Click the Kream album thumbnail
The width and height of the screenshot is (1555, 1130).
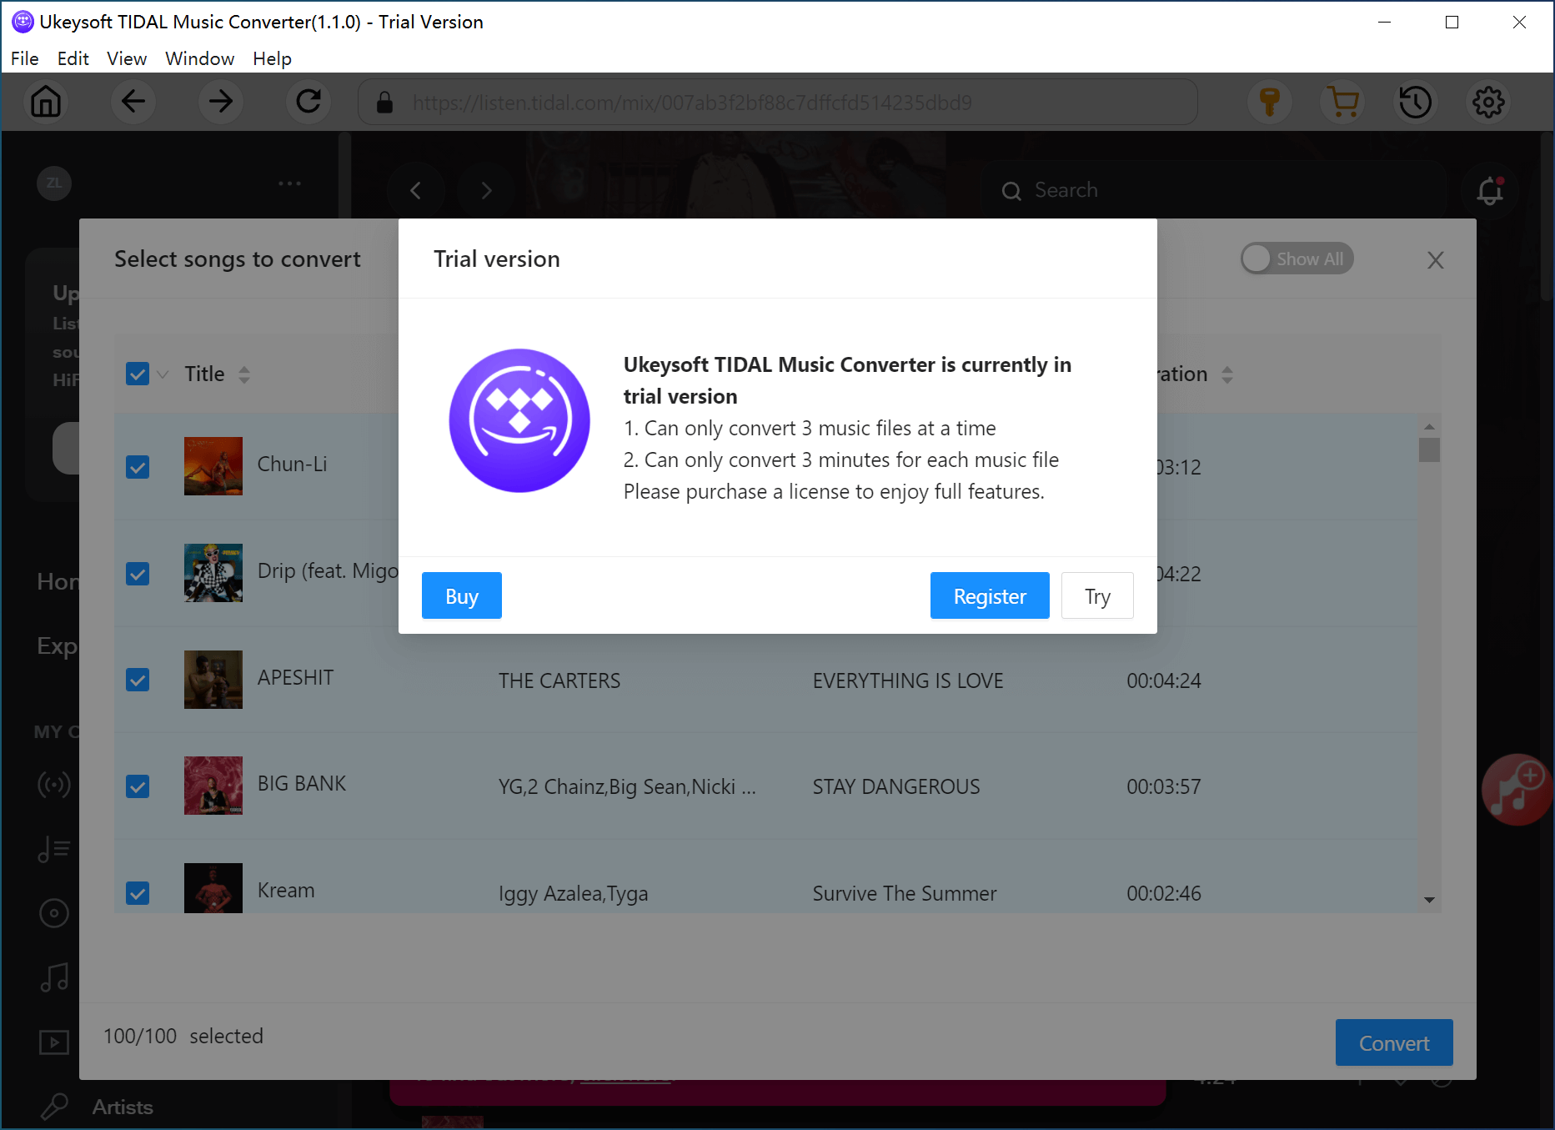(213, 888)
